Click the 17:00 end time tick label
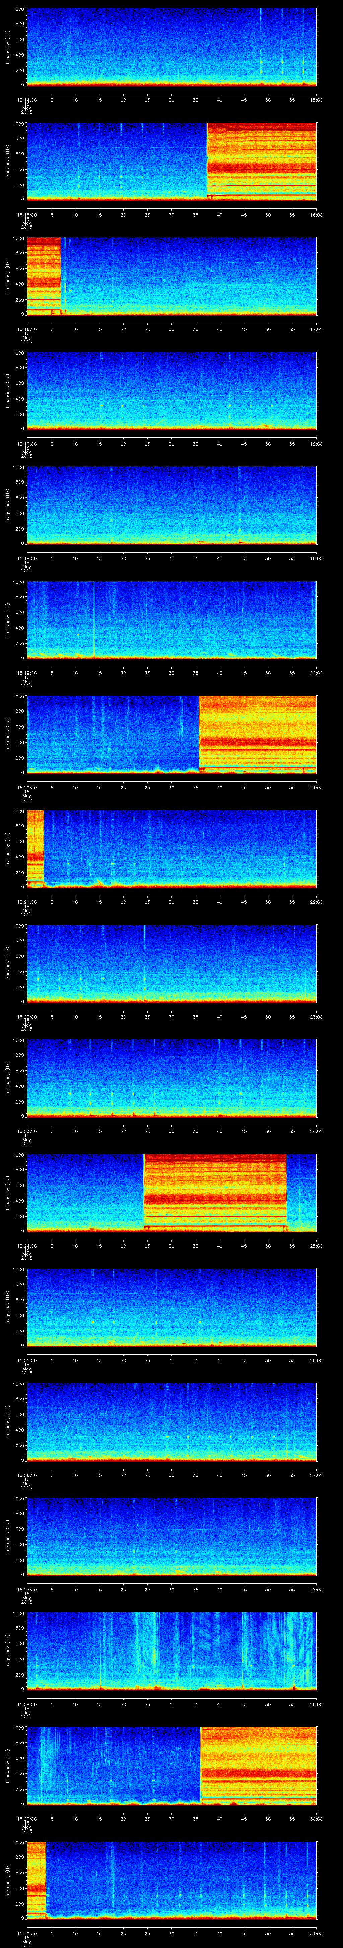 click(x=316, y=329)
